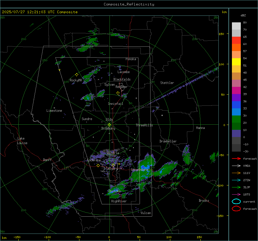The image size is (258, 241).
Task: Click the yellow color swatch in dBZ scale
Action: [x=236, y=62]
